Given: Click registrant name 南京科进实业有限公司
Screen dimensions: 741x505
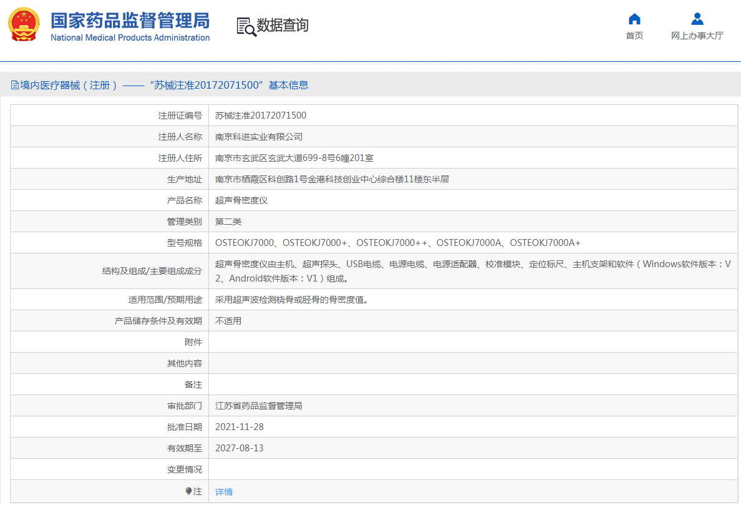Looking at the screenshot, I should click(259, 137).
